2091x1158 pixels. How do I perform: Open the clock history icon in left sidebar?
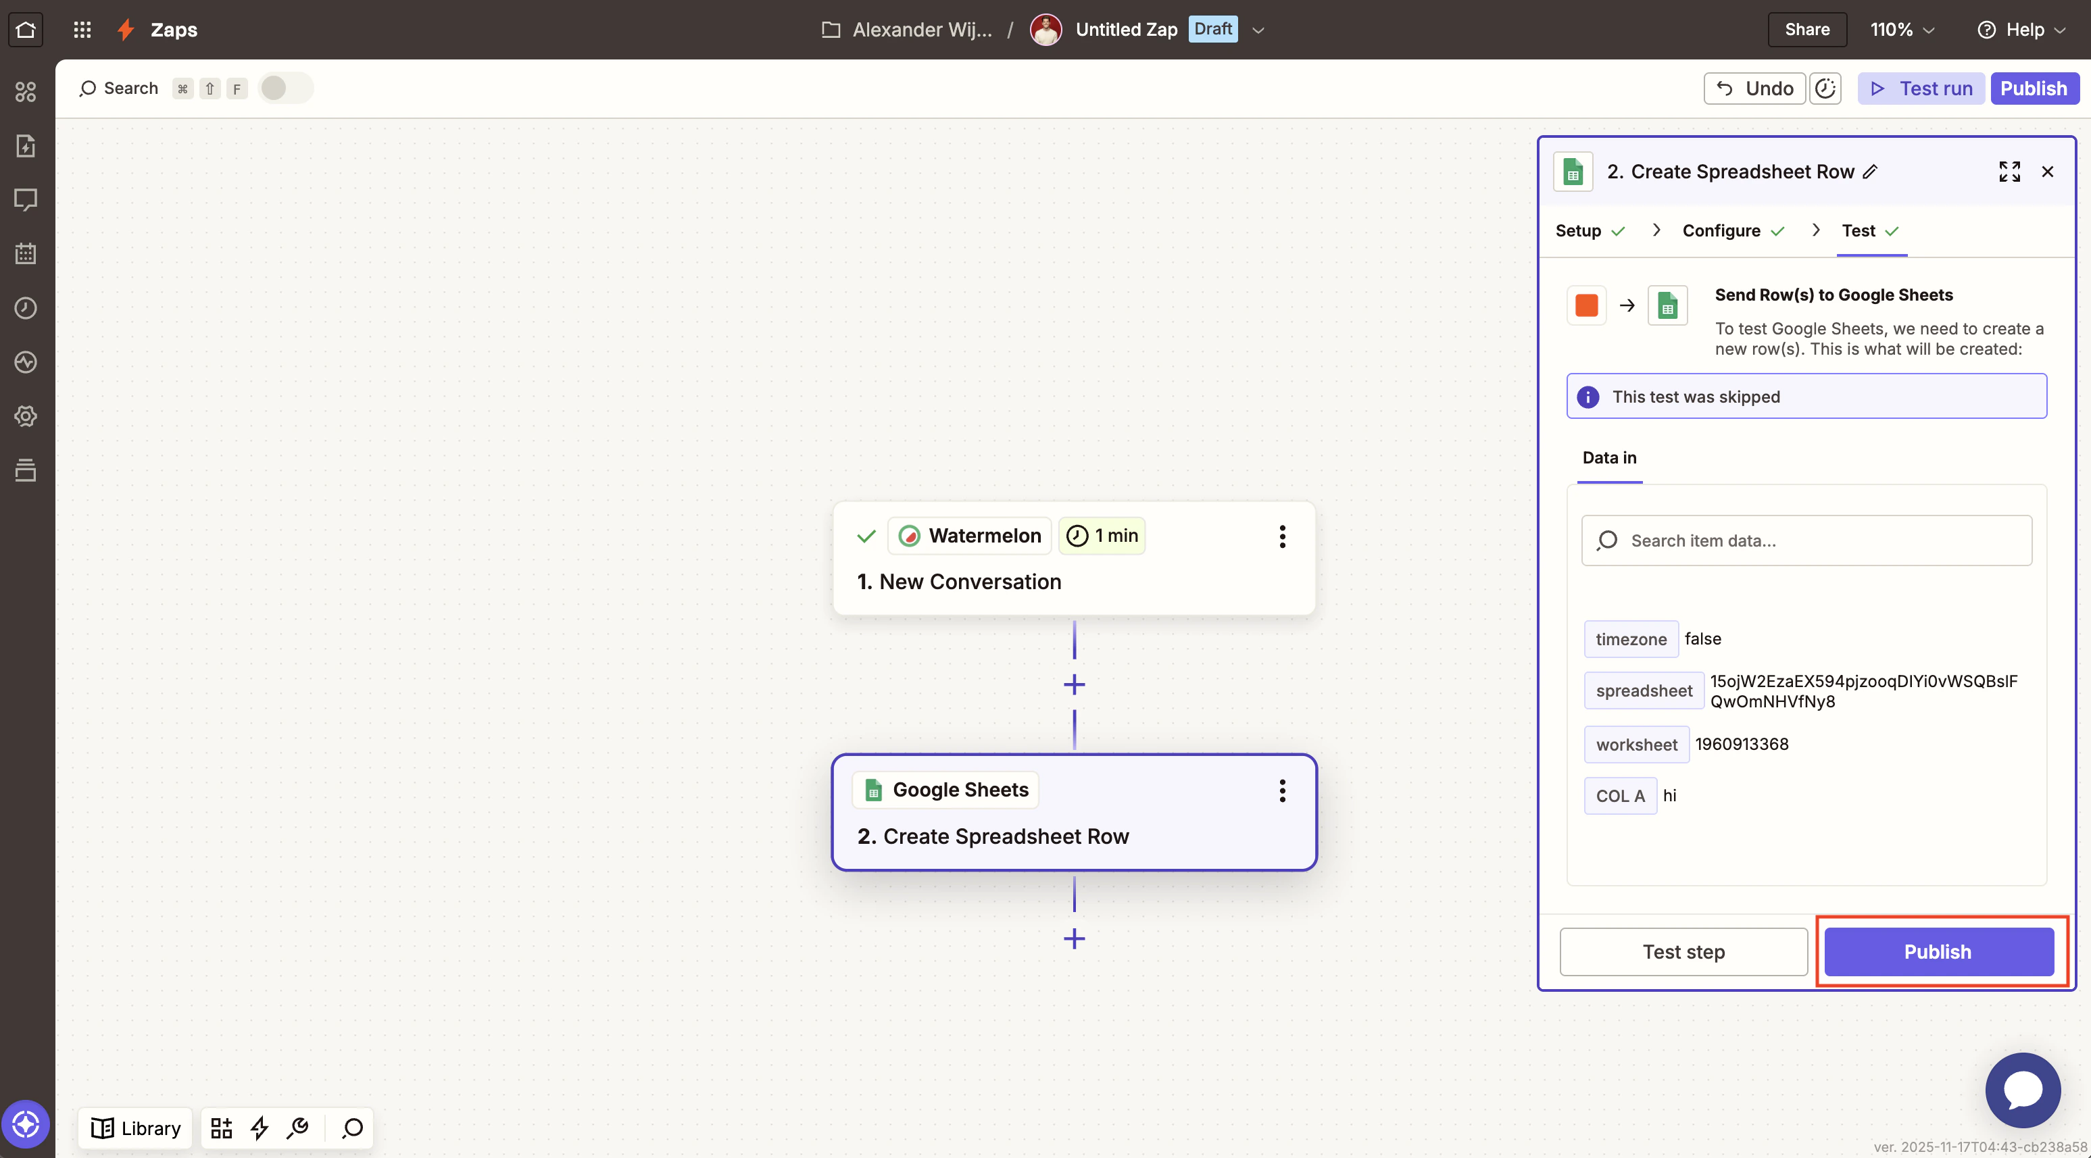click(26, 308)
